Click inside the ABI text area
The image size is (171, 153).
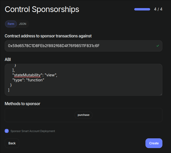click(83, 80)
